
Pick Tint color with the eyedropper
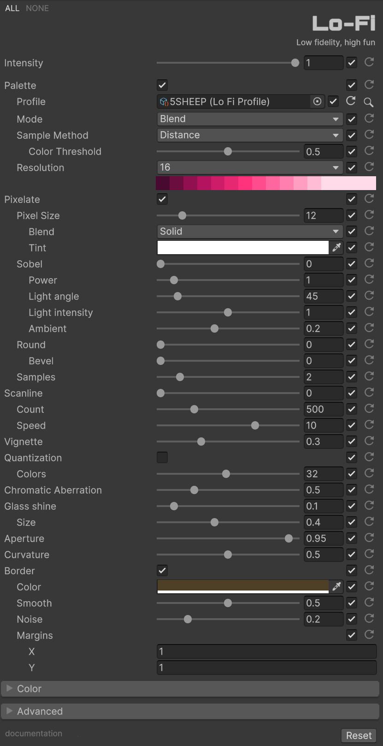point(337,248)
